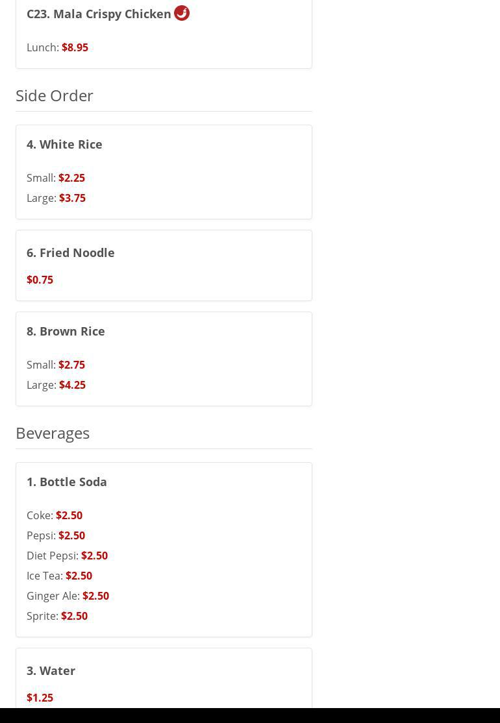
Task: Pick the Small Brown Rice $2.75 option
Action: pos(71,365)
